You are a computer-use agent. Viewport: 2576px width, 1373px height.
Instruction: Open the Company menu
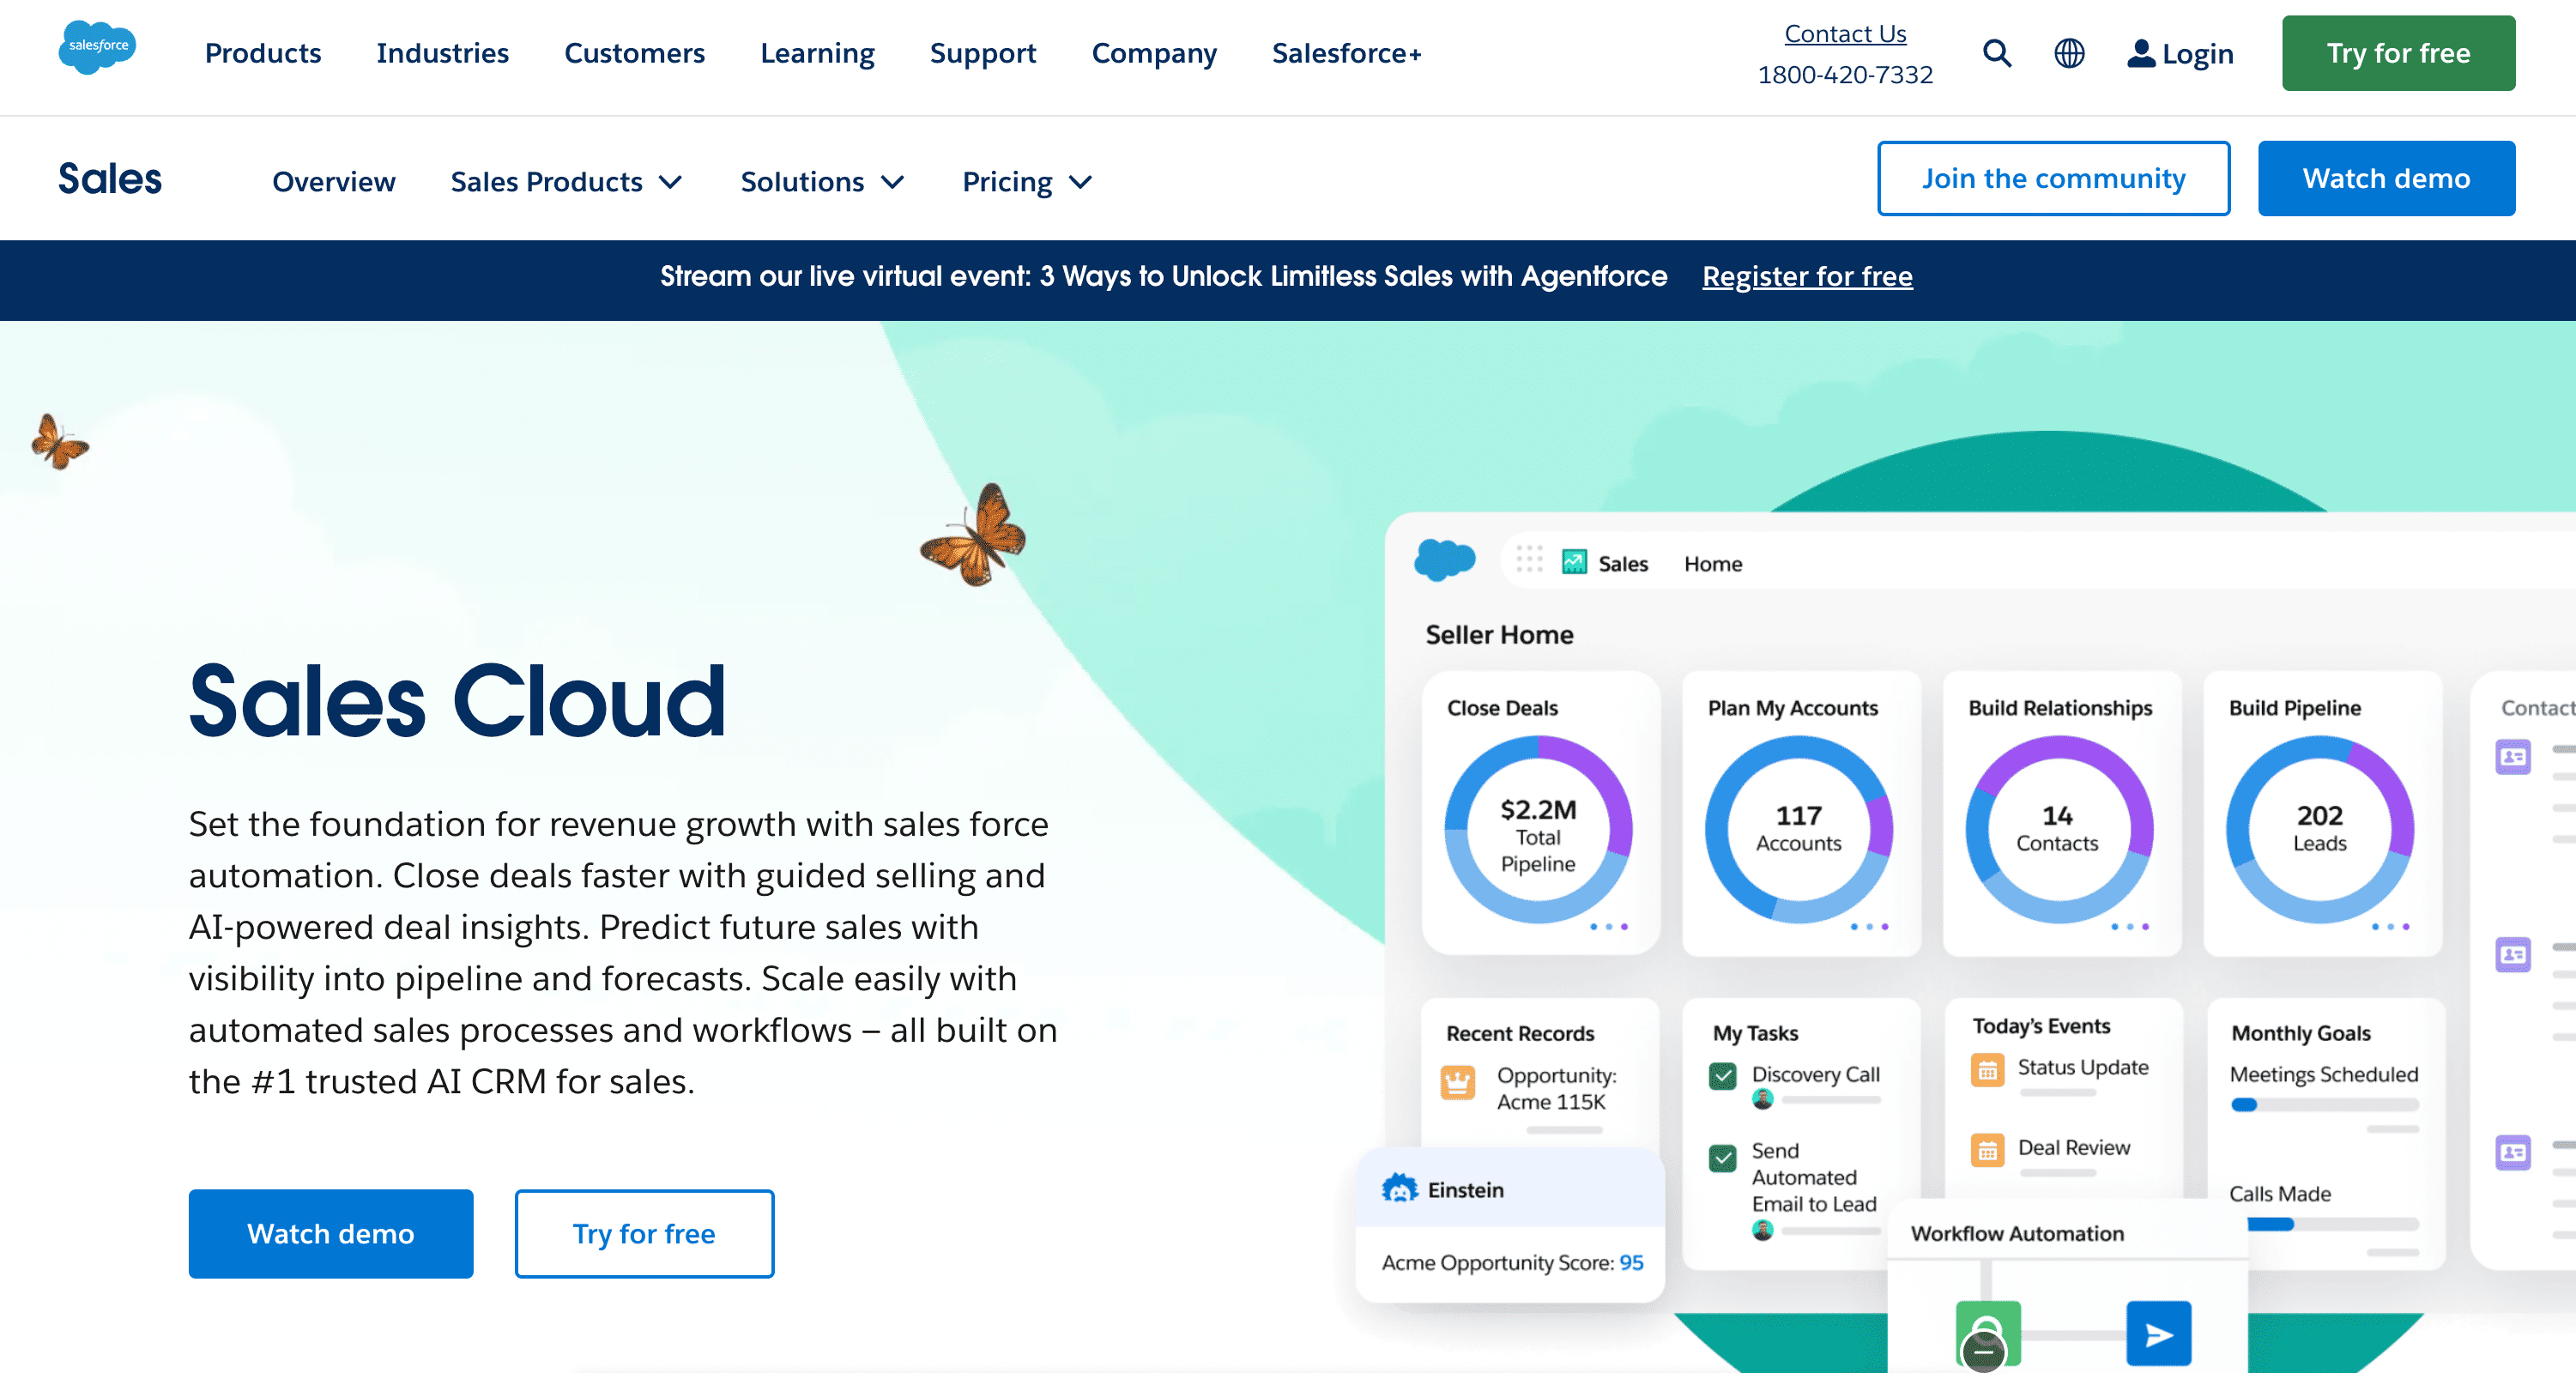1154,53
